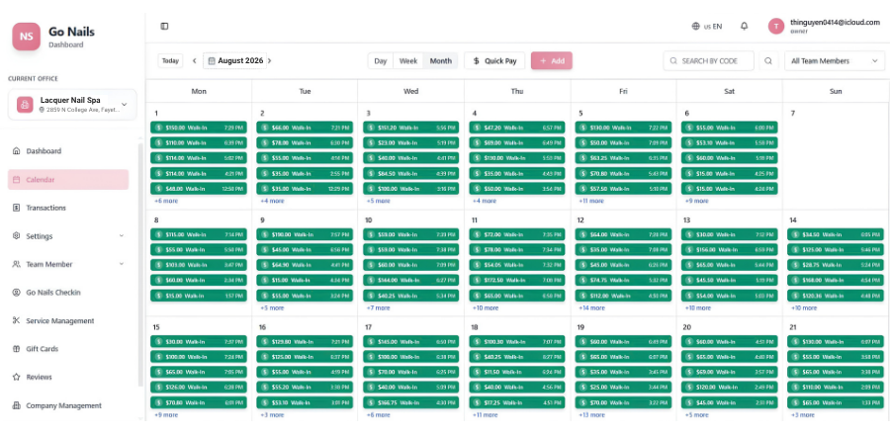Go to the previous month arrow
The width and height of the screenshot is (890, 435).
[194, 60]
